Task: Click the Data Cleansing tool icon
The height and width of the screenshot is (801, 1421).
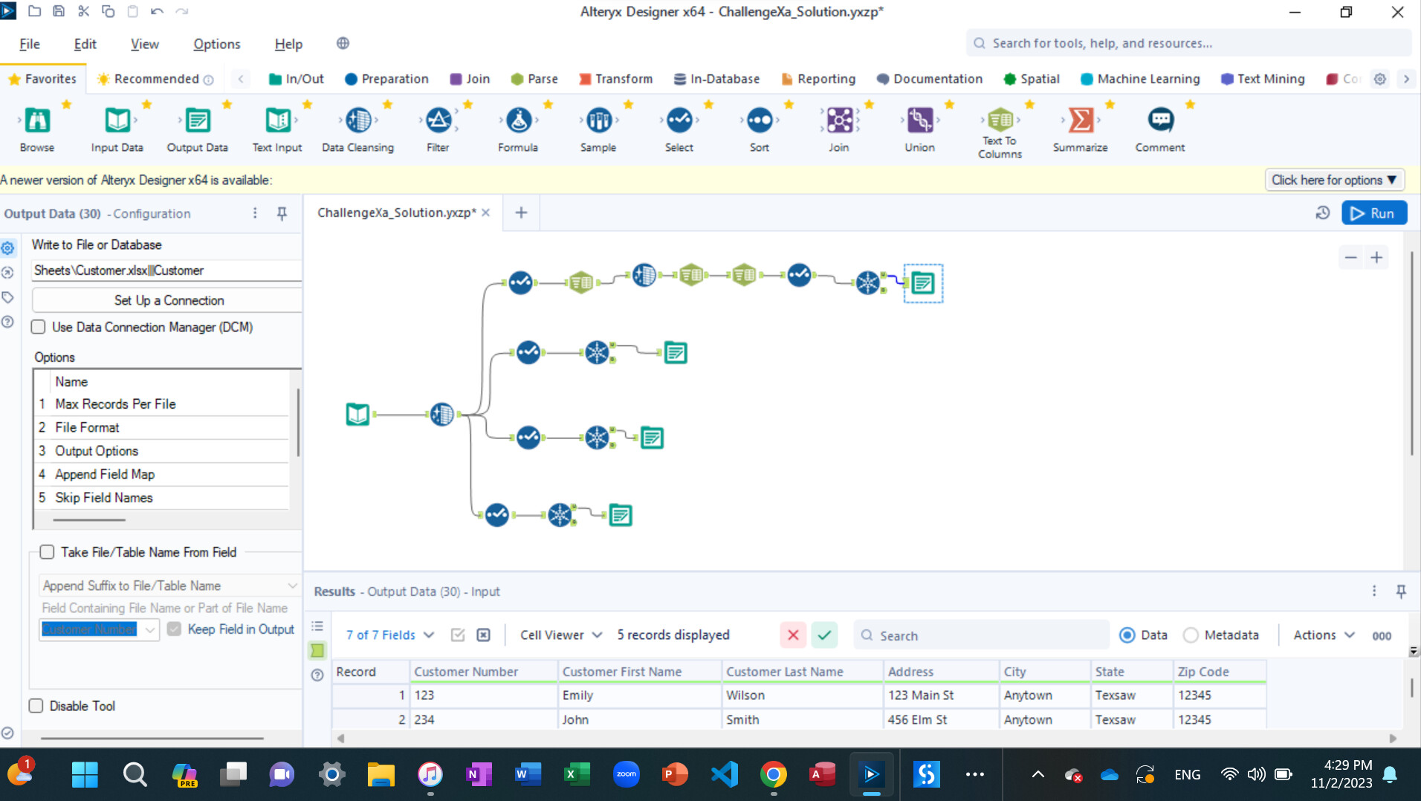Action: tap(358, 120)
